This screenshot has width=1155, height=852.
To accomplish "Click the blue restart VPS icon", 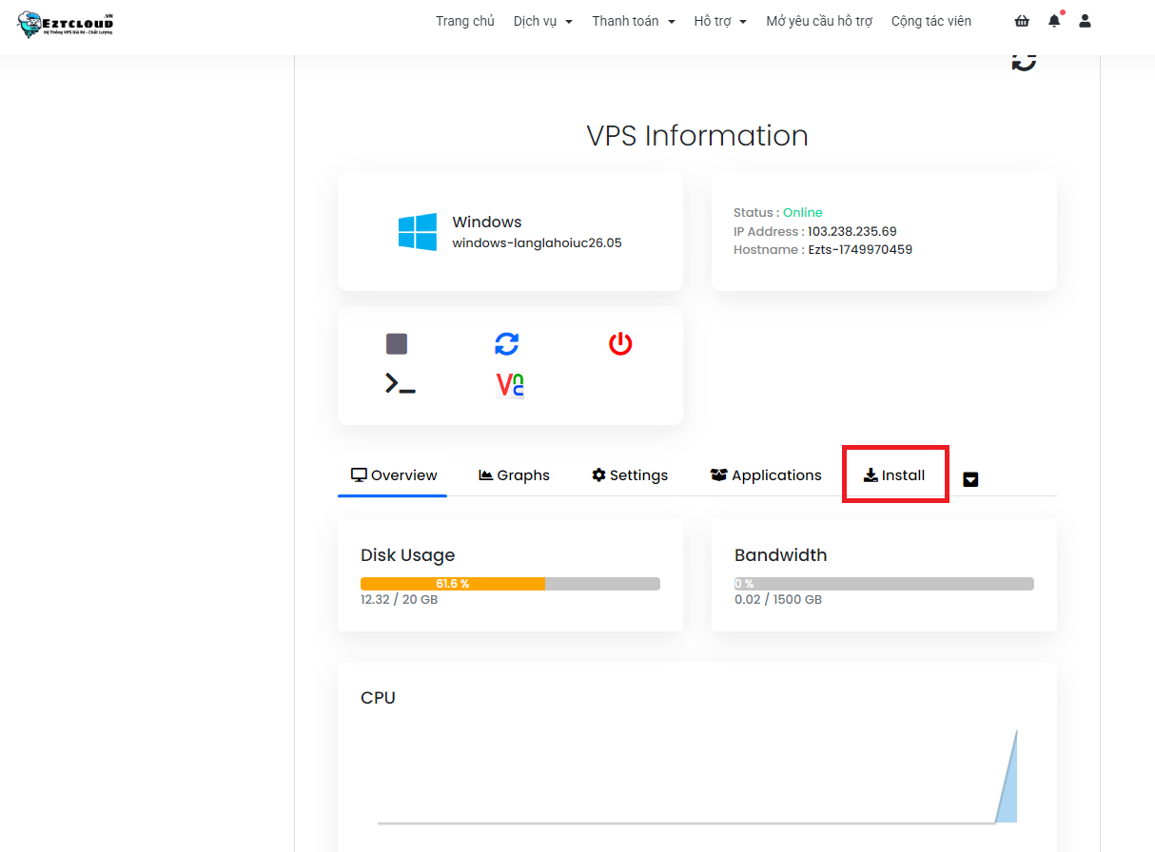I will point(507,343).
